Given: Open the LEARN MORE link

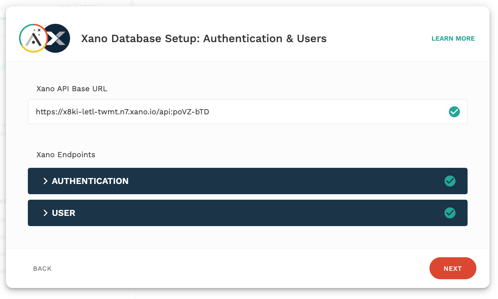Looking at the screenshot, I should [453, 38].
